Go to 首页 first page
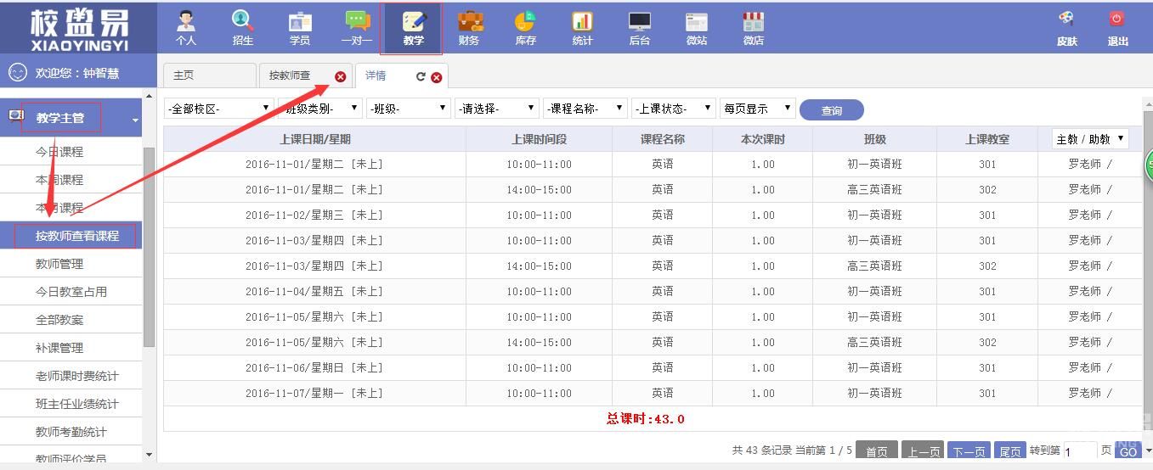1153x470 pixels. coord(877,452)
